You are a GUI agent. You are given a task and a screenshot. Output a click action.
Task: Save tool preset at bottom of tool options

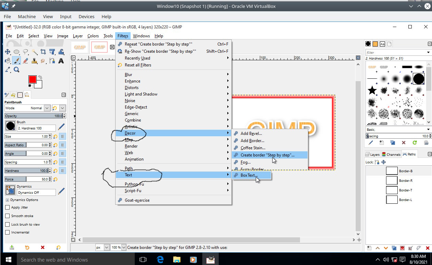tap(12, 247)
